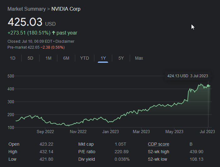Click the CDP score label link
Image resolution: width=220 pixels, height=167 pixels.
158,144
